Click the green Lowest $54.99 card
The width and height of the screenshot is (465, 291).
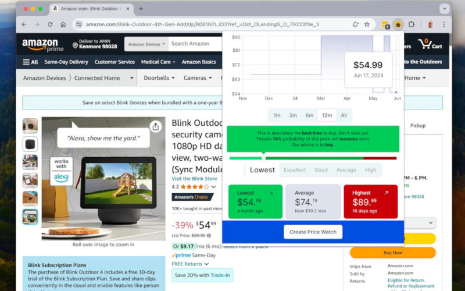[x=255, y=201]
